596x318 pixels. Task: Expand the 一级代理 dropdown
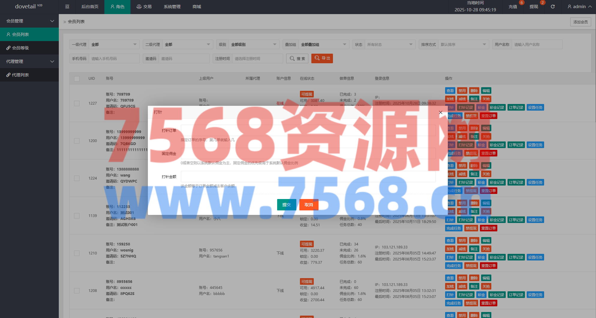click(x=114, y=45)
